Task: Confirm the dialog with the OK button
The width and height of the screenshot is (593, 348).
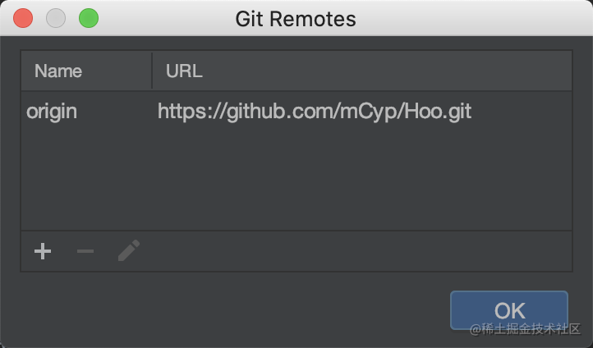Action: tap(509, 310)
